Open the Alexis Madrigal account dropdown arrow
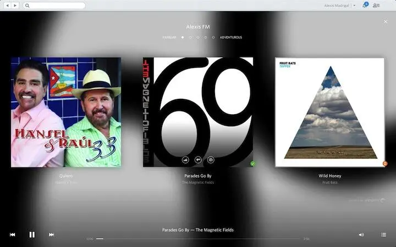 354,5
